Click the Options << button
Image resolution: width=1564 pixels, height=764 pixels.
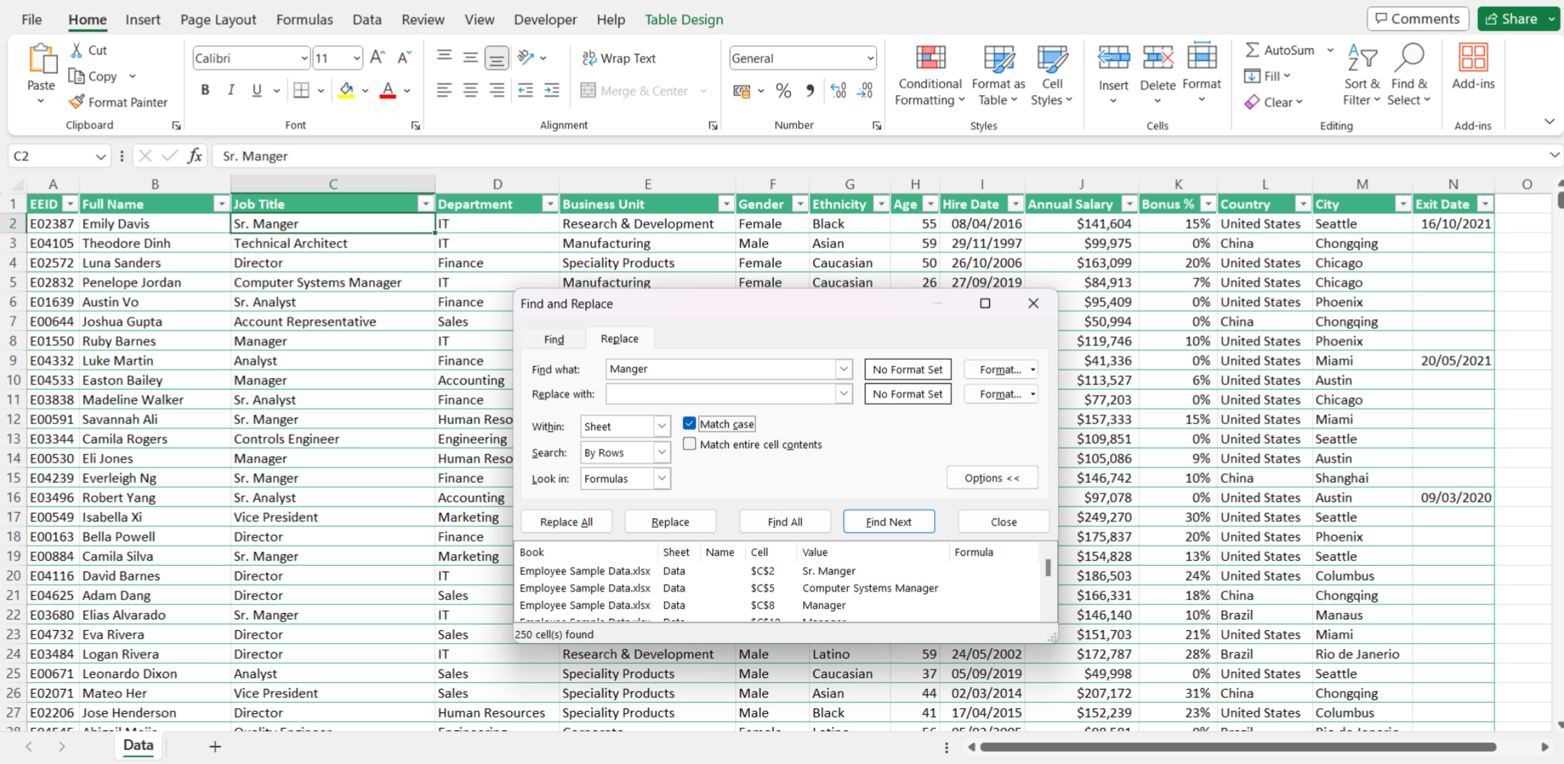point(992,478)
